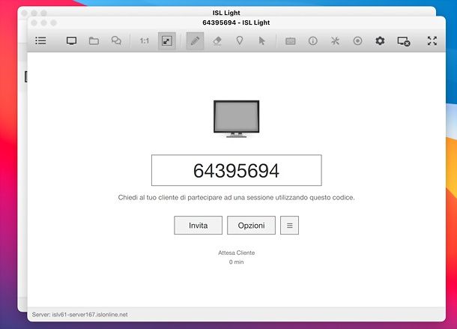Open the hamburger menu beside Opzioni

pyautogui.click(x=289, y=225)
